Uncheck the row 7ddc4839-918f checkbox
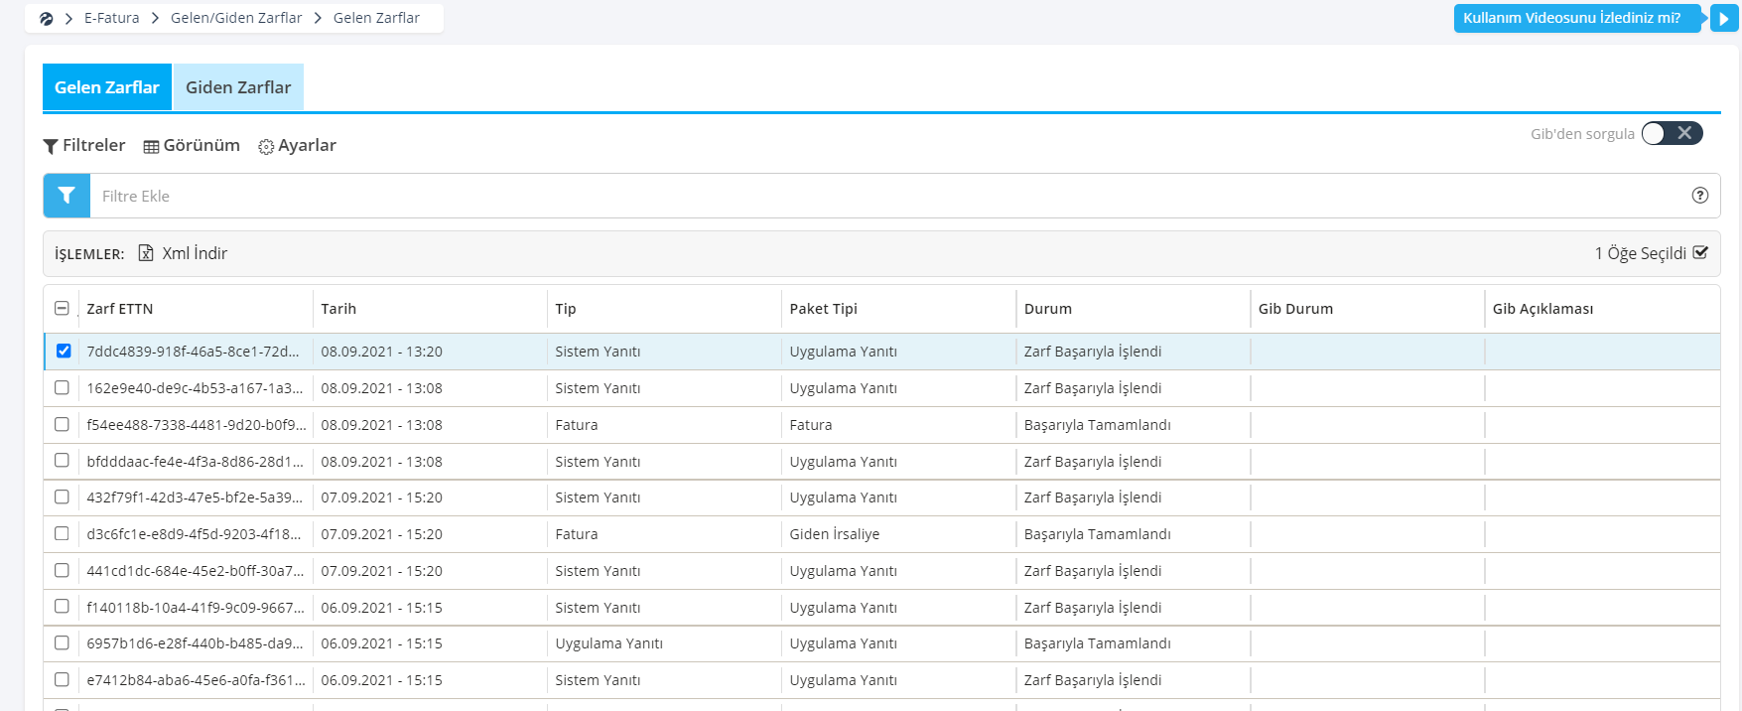1742x711 pixels. [64, 351]
